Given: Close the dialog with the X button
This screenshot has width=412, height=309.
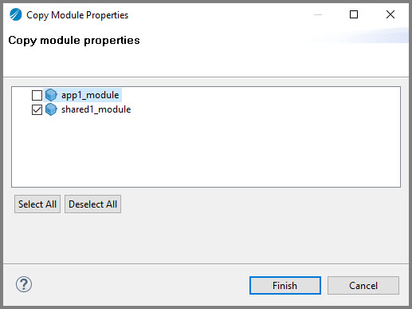Looking at the screenshot, I should point(390,14).
